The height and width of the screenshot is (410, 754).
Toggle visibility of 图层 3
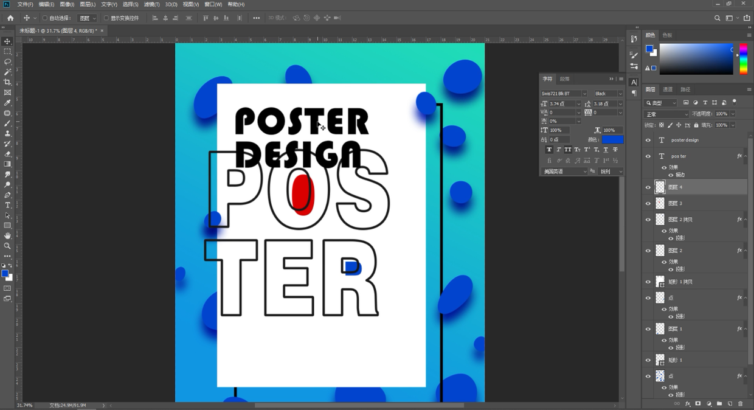click(648, 203)
